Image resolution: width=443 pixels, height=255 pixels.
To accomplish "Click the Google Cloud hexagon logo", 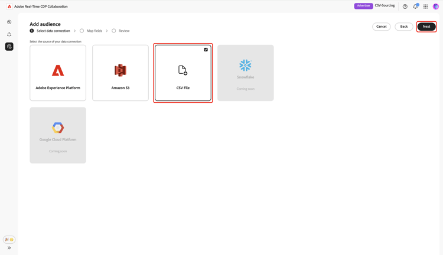I will point(58,127).
